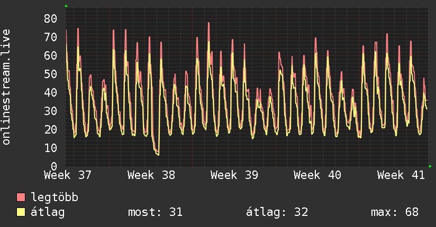
Task: Click the 0 y-axis tick label
Action: 54,166
